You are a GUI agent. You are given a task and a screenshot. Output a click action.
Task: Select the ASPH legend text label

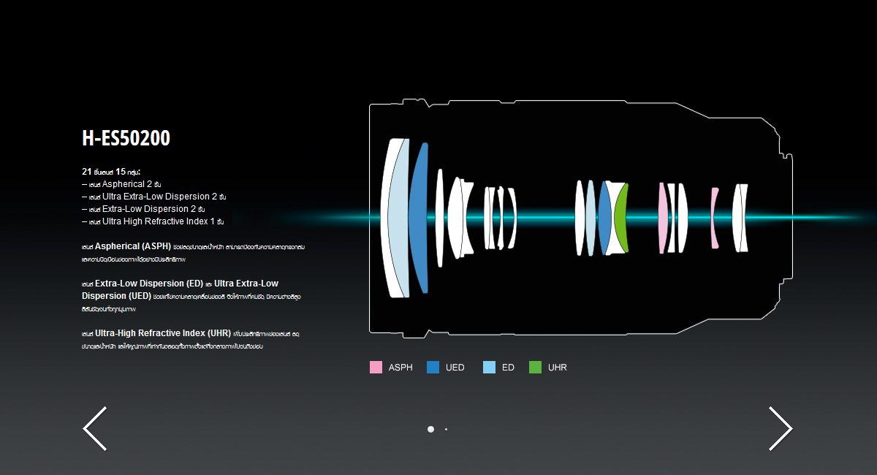point(400,368)
